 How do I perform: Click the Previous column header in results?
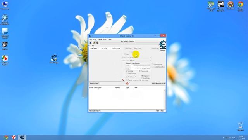(x=115, y=49)
